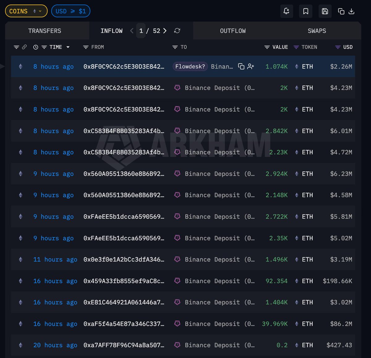
Task: Click the 39.969K value cell
Action: pyautogui.click(x=275, y=324)
